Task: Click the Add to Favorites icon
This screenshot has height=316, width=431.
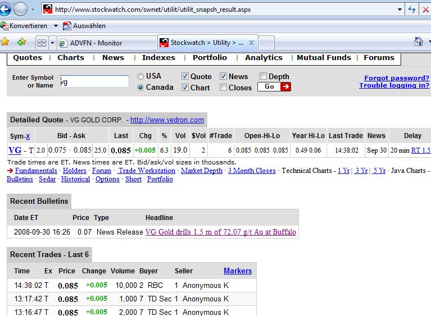Action: (x=21, y=42)
